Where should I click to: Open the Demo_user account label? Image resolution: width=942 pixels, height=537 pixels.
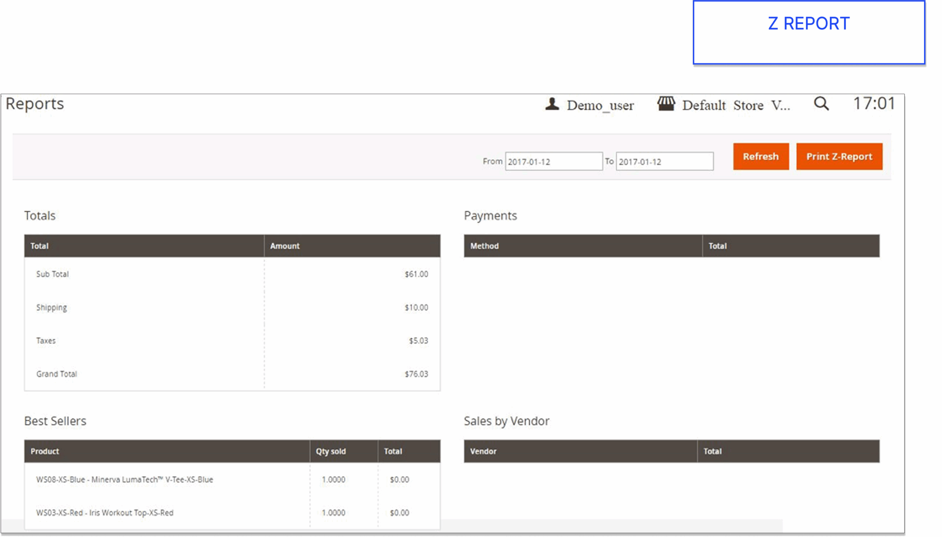[600, 105]
